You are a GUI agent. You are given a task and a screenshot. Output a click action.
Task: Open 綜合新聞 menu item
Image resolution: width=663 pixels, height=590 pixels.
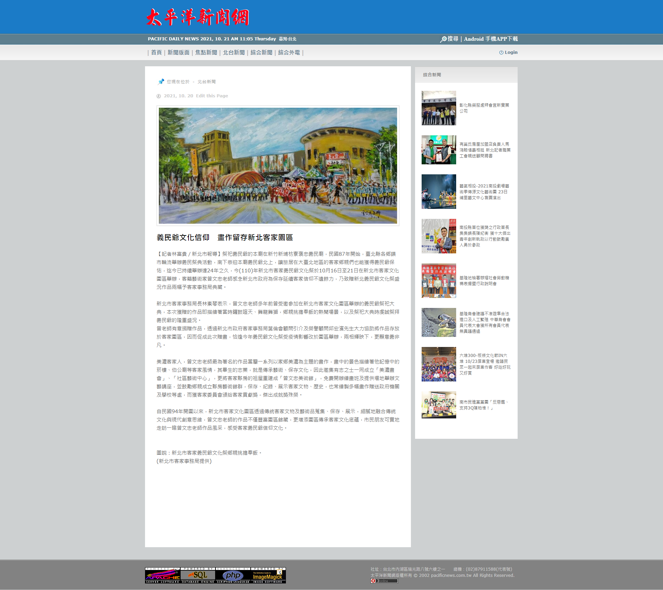[261, 52]
